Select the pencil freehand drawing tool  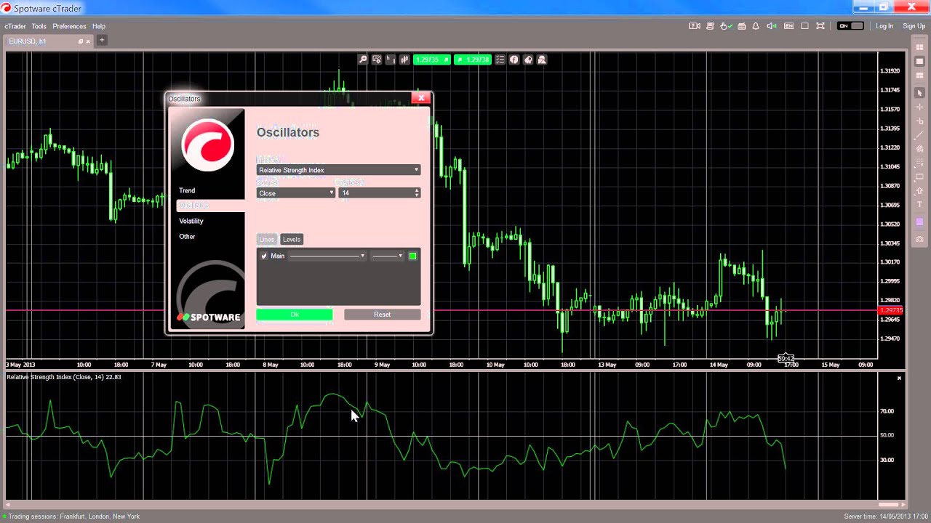919,149
